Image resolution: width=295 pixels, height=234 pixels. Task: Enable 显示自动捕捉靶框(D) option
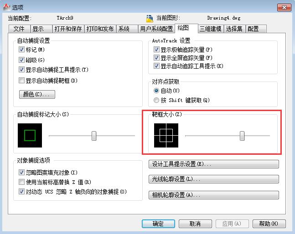tap(21, 80)
